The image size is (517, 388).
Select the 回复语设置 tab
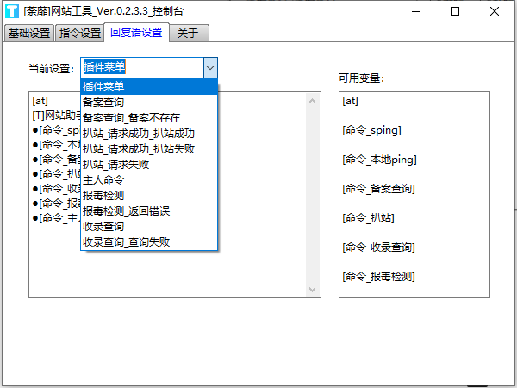(136, 33)
